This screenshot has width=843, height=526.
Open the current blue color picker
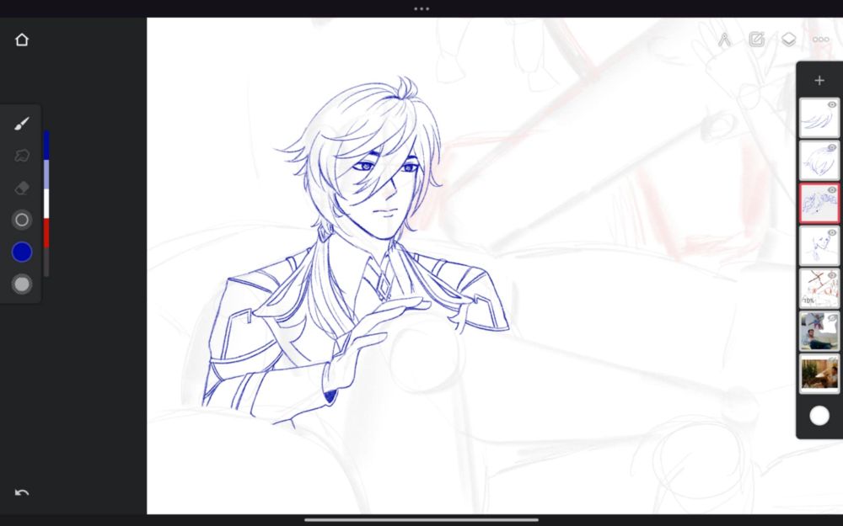(22, 252)
